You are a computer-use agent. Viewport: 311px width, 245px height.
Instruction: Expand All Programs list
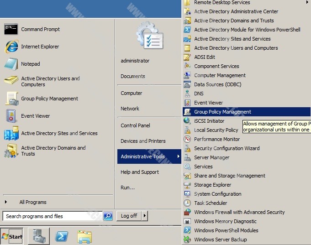click(32, 202)
